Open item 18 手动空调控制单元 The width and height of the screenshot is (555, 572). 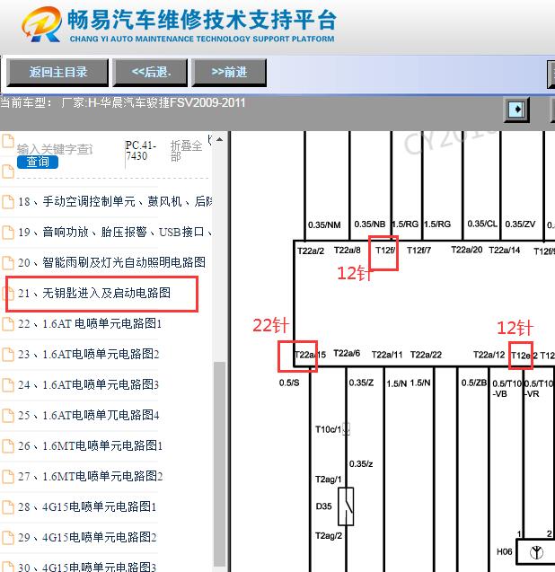pyautogui.click(x=116, y=201)
